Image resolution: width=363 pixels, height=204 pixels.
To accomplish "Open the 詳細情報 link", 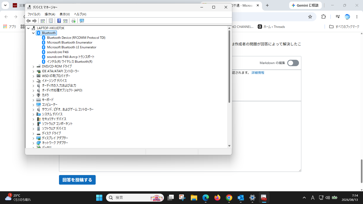I will 258,73.
